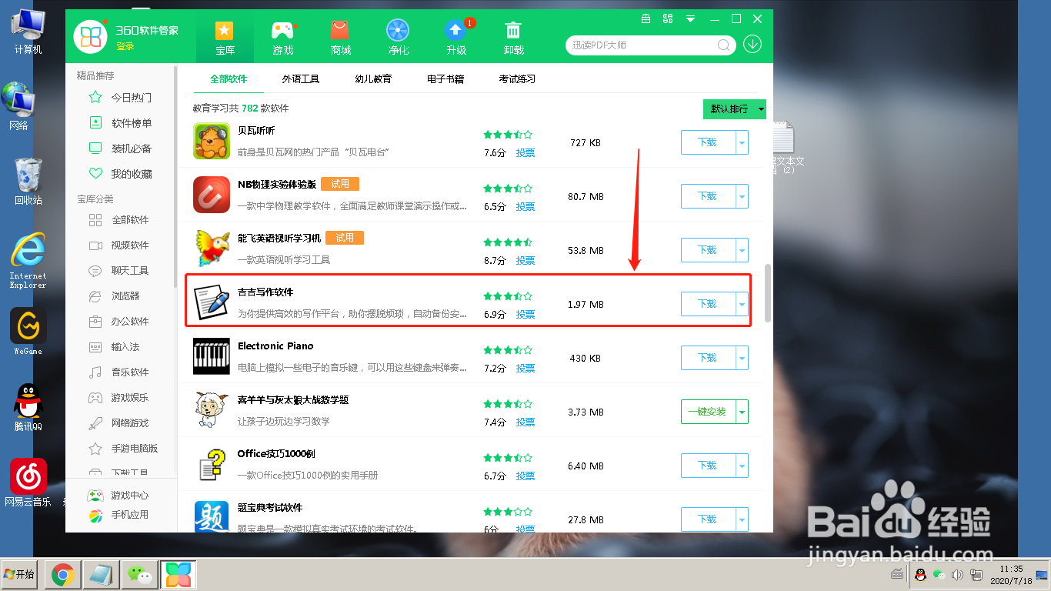
Task: Focus the 迅读PDF大师 search field
Action: point(642,45)
